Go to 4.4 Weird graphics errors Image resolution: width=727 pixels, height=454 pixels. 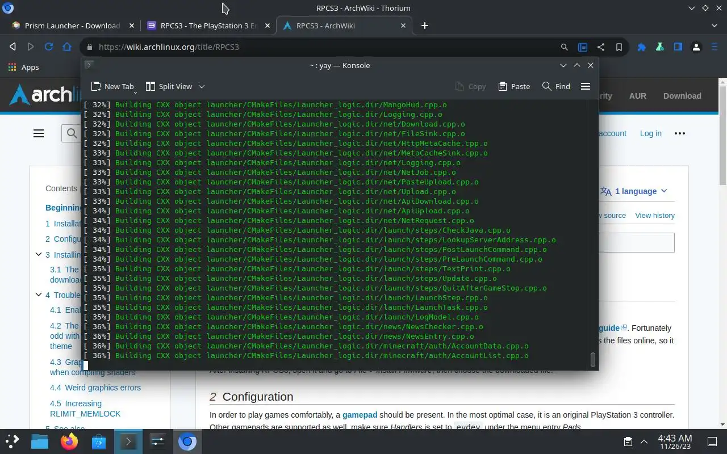click(95, 388)
